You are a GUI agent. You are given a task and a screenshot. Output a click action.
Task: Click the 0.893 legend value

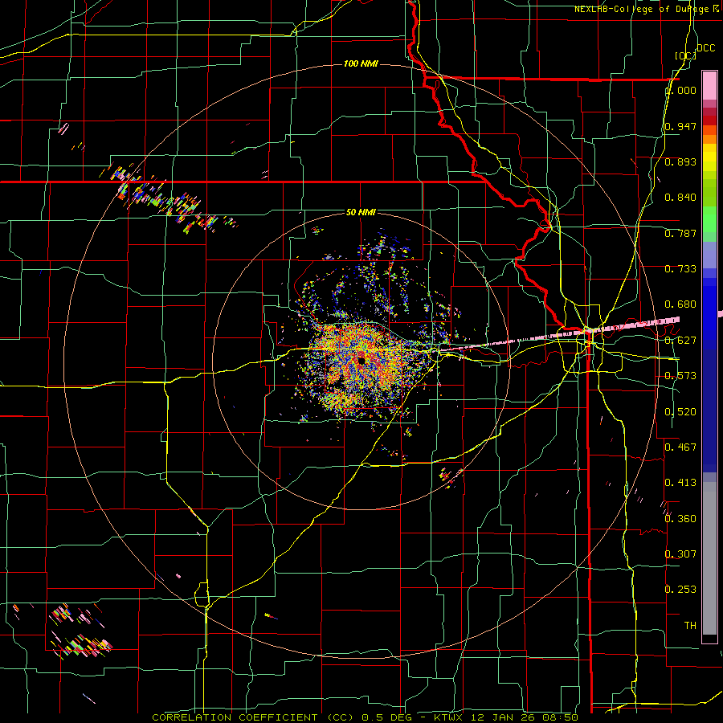click(x=680, y=161)
